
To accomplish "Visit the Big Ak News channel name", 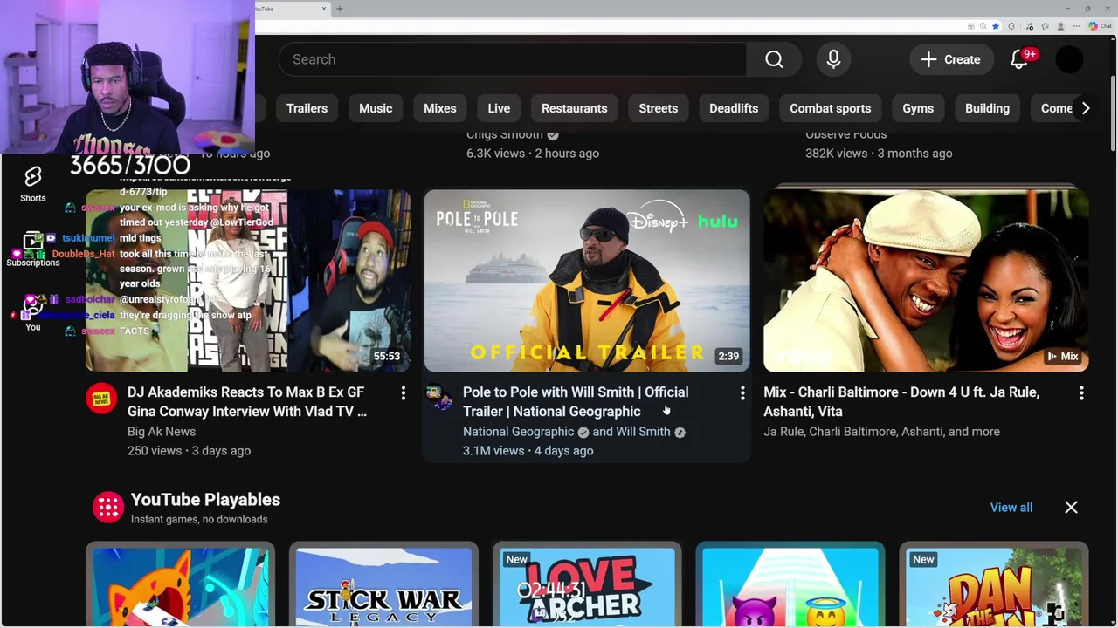I will 162,432.
